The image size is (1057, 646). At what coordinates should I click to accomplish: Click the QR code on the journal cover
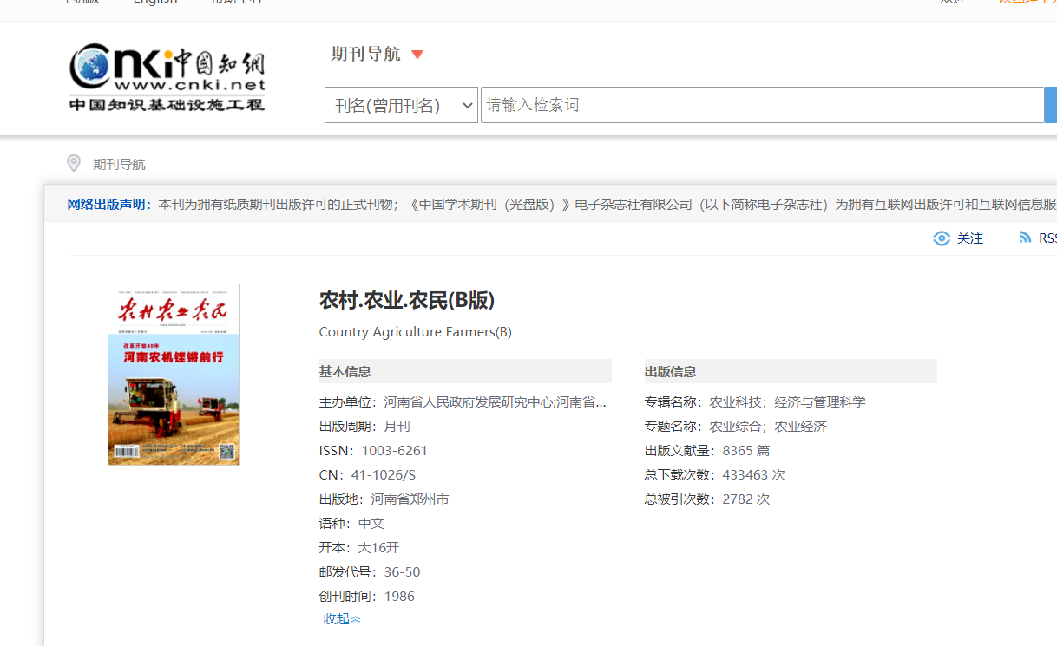[226, 451]
